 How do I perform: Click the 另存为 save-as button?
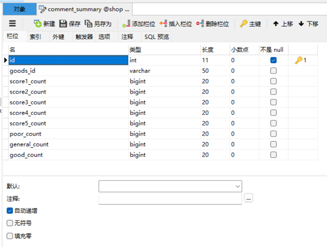[x=98, y=24]
